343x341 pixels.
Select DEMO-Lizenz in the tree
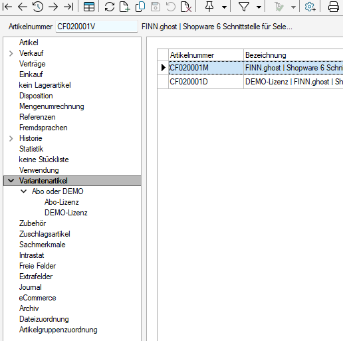[66, 213]
